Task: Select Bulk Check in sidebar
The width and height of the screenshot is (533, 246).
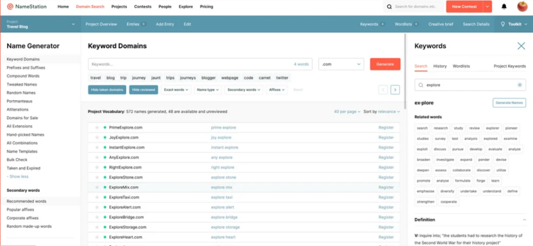Action: click(x=17, y=160)
